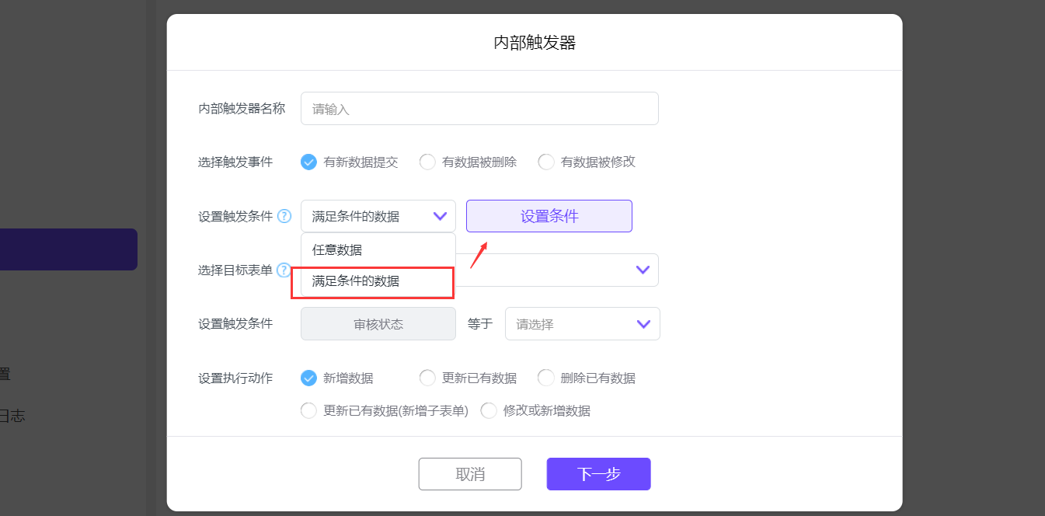The width and height of the screenshot is (1045, 516).
Task: Choose 更新已有数据 as execution action
Action: (x=427, y=378)
